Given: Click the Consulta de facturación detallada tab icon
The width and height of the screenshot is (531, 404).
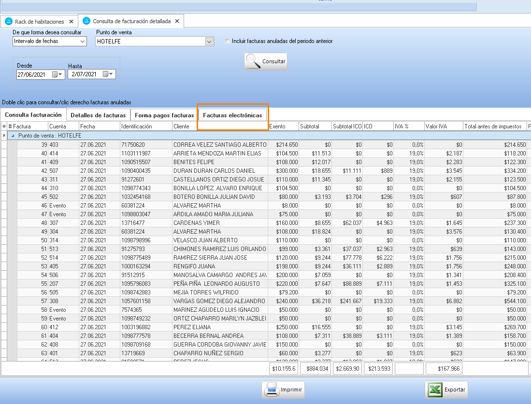Looking at the screenshot, I should (x=86, y=21).
